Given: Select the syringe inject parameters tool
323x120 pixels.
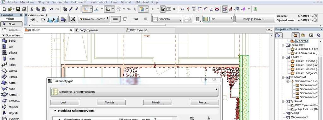Looking at the screenshot, I should click(x=77, y=9).
